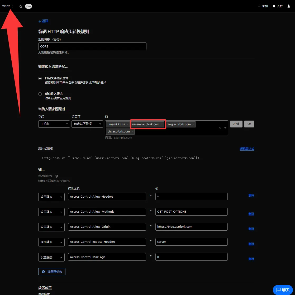Expand 添加静态 dropdown for Expose-Headers
The image size is (295, 295).
point(51,242)
